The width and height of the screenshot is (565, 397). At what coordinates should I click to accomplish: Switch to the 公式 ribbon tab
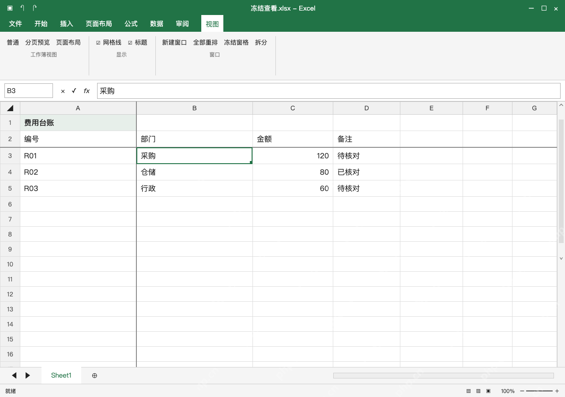coord(131,24)
